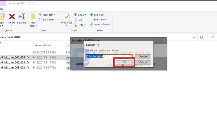Click the History icon in Open group
The width and height of the screenshot is (217, 119).
tap(80, 25)
